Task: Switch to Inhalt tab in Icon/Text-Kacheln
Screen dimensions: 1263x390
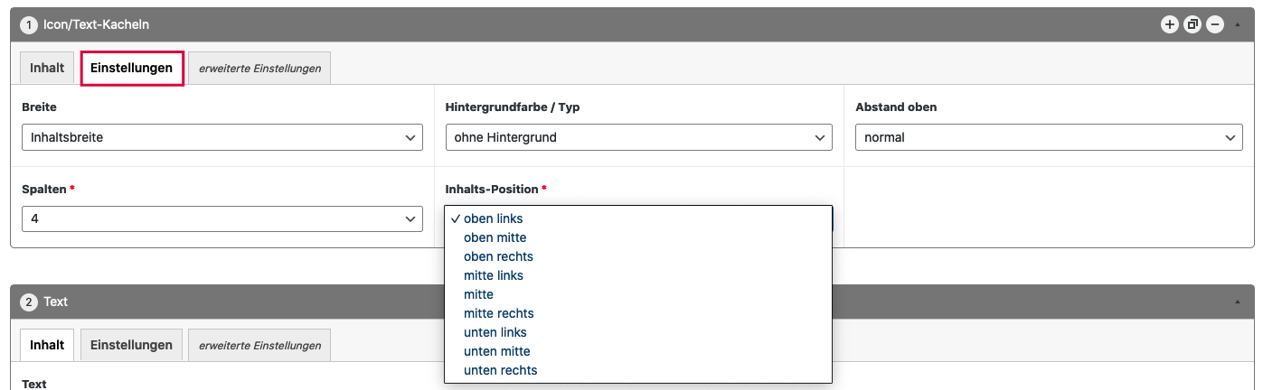Action: pyautogui.click(x=47, y=68)
